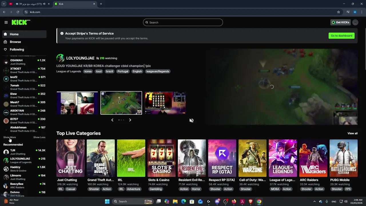Open the Just Chatting category card
The image size is (366, 206).
click(x=70, y=158)
